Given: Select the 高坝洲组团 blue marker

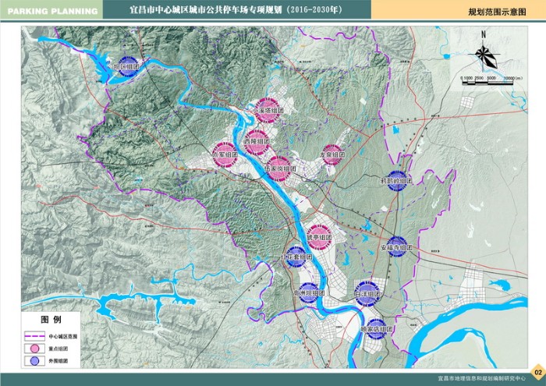Looking at the screenshot, I should [x=310, y=292].
